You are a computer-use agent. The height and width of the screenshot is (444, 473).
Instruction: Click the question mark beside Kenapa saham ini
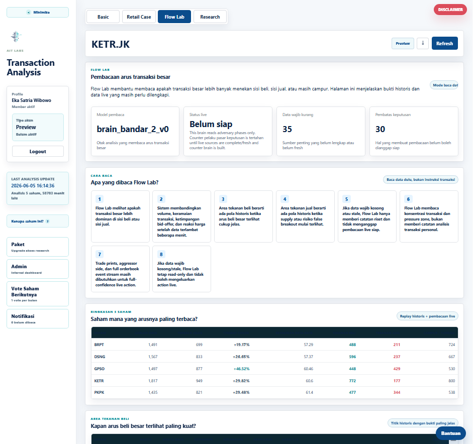tap(47, 221)
